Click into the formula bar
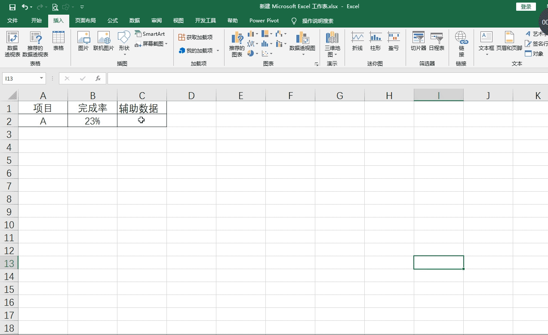 pos(327,78)
